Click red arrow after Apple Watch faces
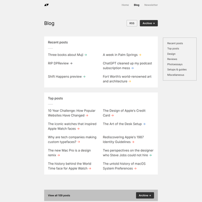Image resolution: width=202 pixels, height=202 pixels. [x=78, y=129]
